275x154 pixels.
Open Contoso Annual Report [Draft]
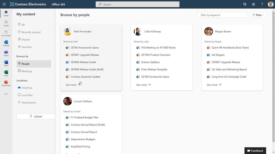88,125
